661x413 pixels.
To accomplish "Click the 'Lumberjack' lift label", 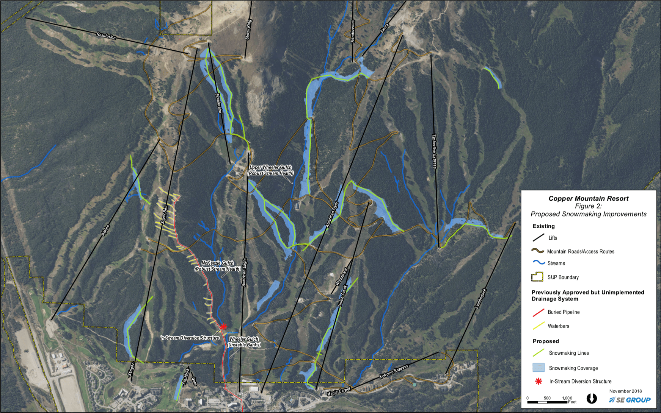I will pyautogui.click(x=480, y=299).
